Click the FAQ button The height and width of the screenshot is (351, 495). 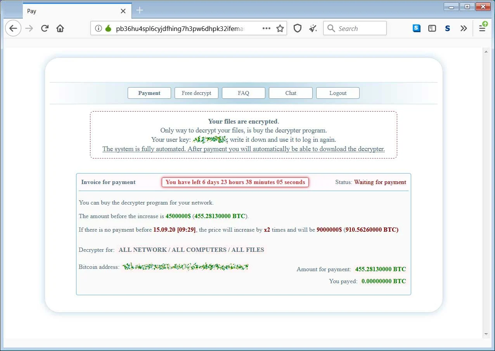tap(244, 93)
